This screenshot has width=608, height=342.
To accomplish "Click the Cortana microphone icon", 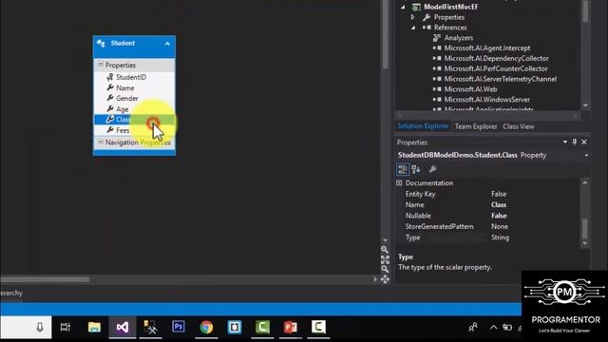I will (x=40, y=328).
